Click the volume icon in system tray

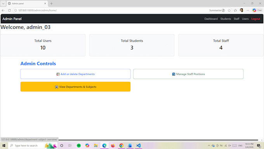[x=229, y=145]
